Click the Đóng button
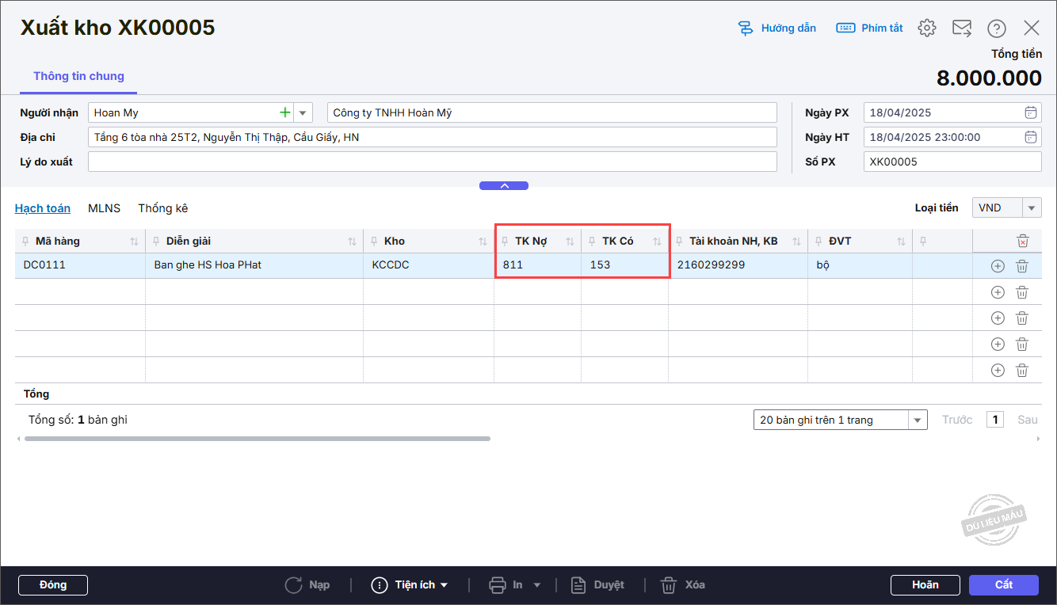Screen dimensions: 1057x605 (x=52, y=585)
